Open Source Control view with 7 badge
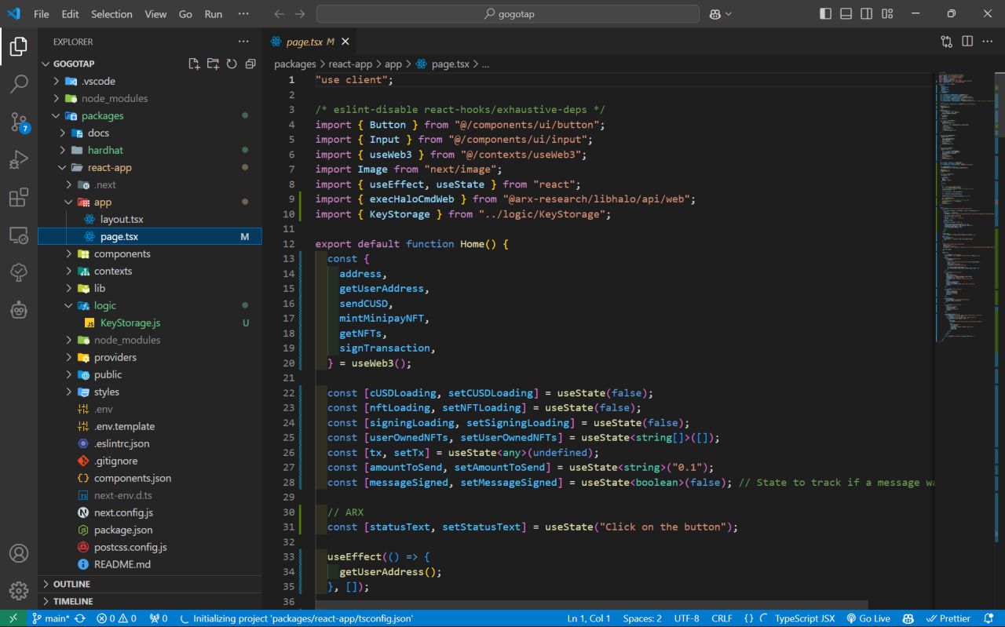The width and height of the screenshot is (1005, 627). point(19,122)
